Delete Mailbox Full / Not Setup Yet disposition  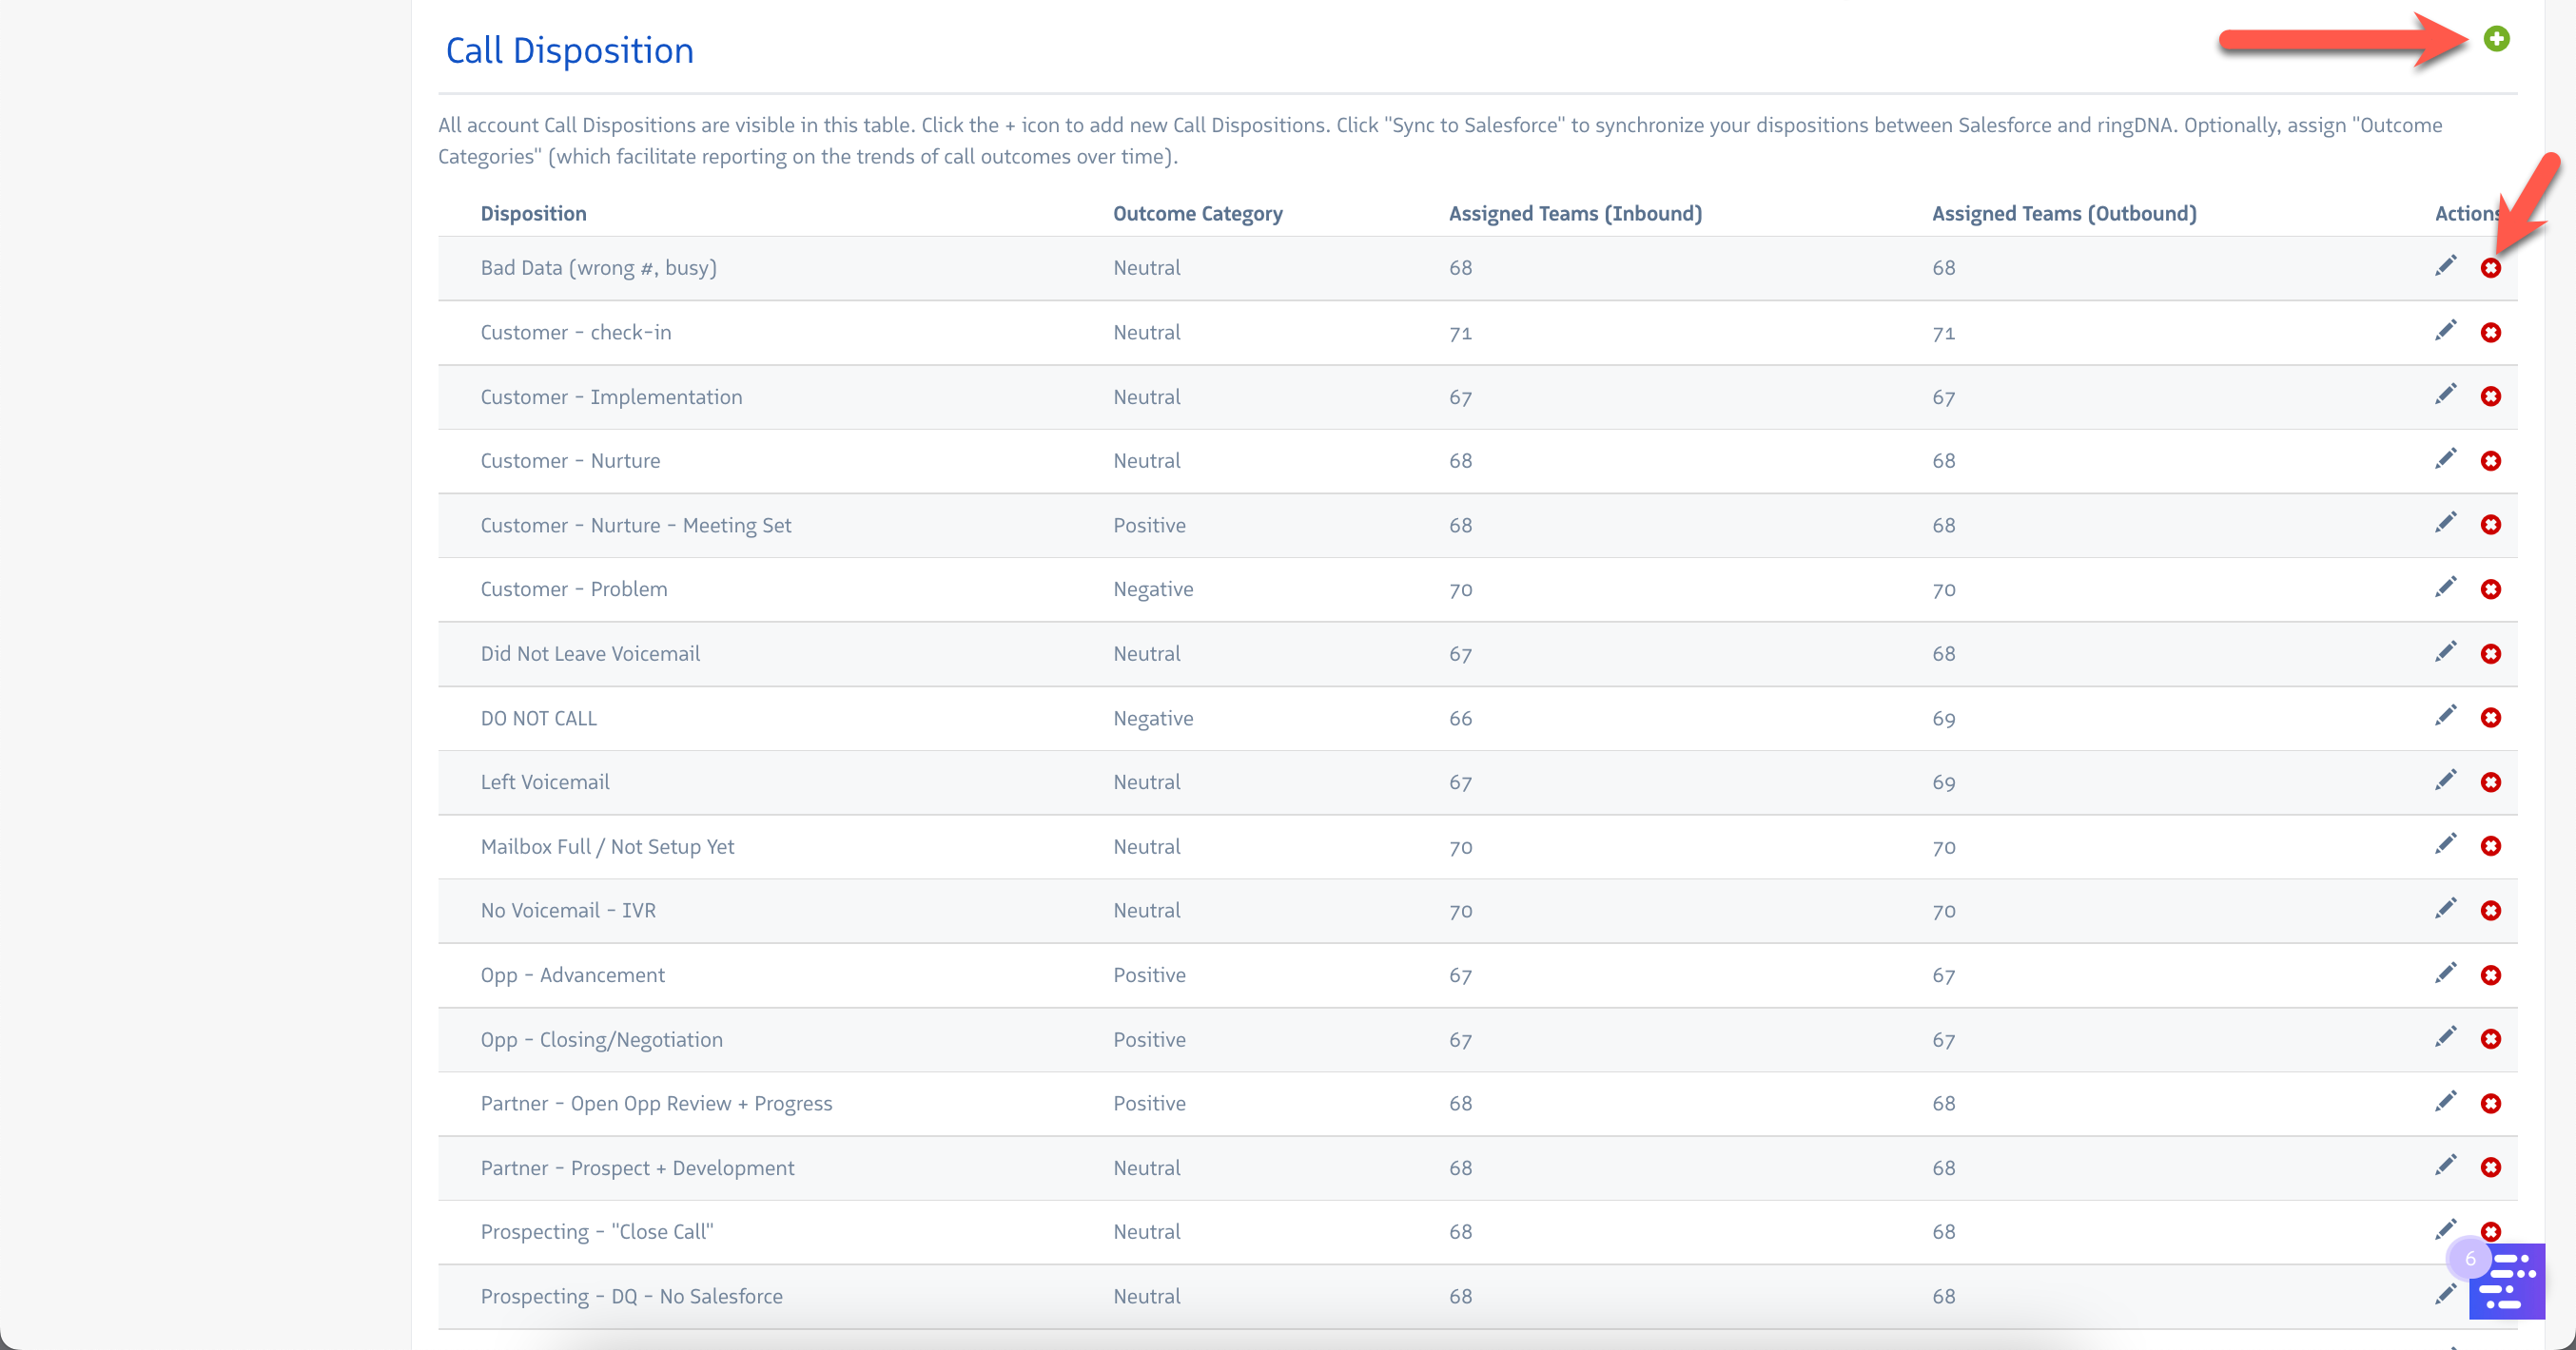[x=2490, y=846]
